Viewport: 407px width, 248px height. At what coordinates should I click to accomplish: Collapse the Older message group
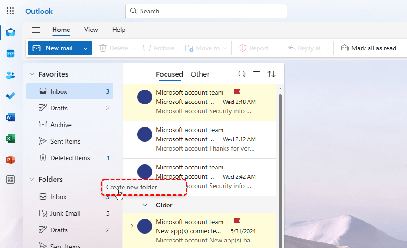pyautogui.click(x=145, y=205)
